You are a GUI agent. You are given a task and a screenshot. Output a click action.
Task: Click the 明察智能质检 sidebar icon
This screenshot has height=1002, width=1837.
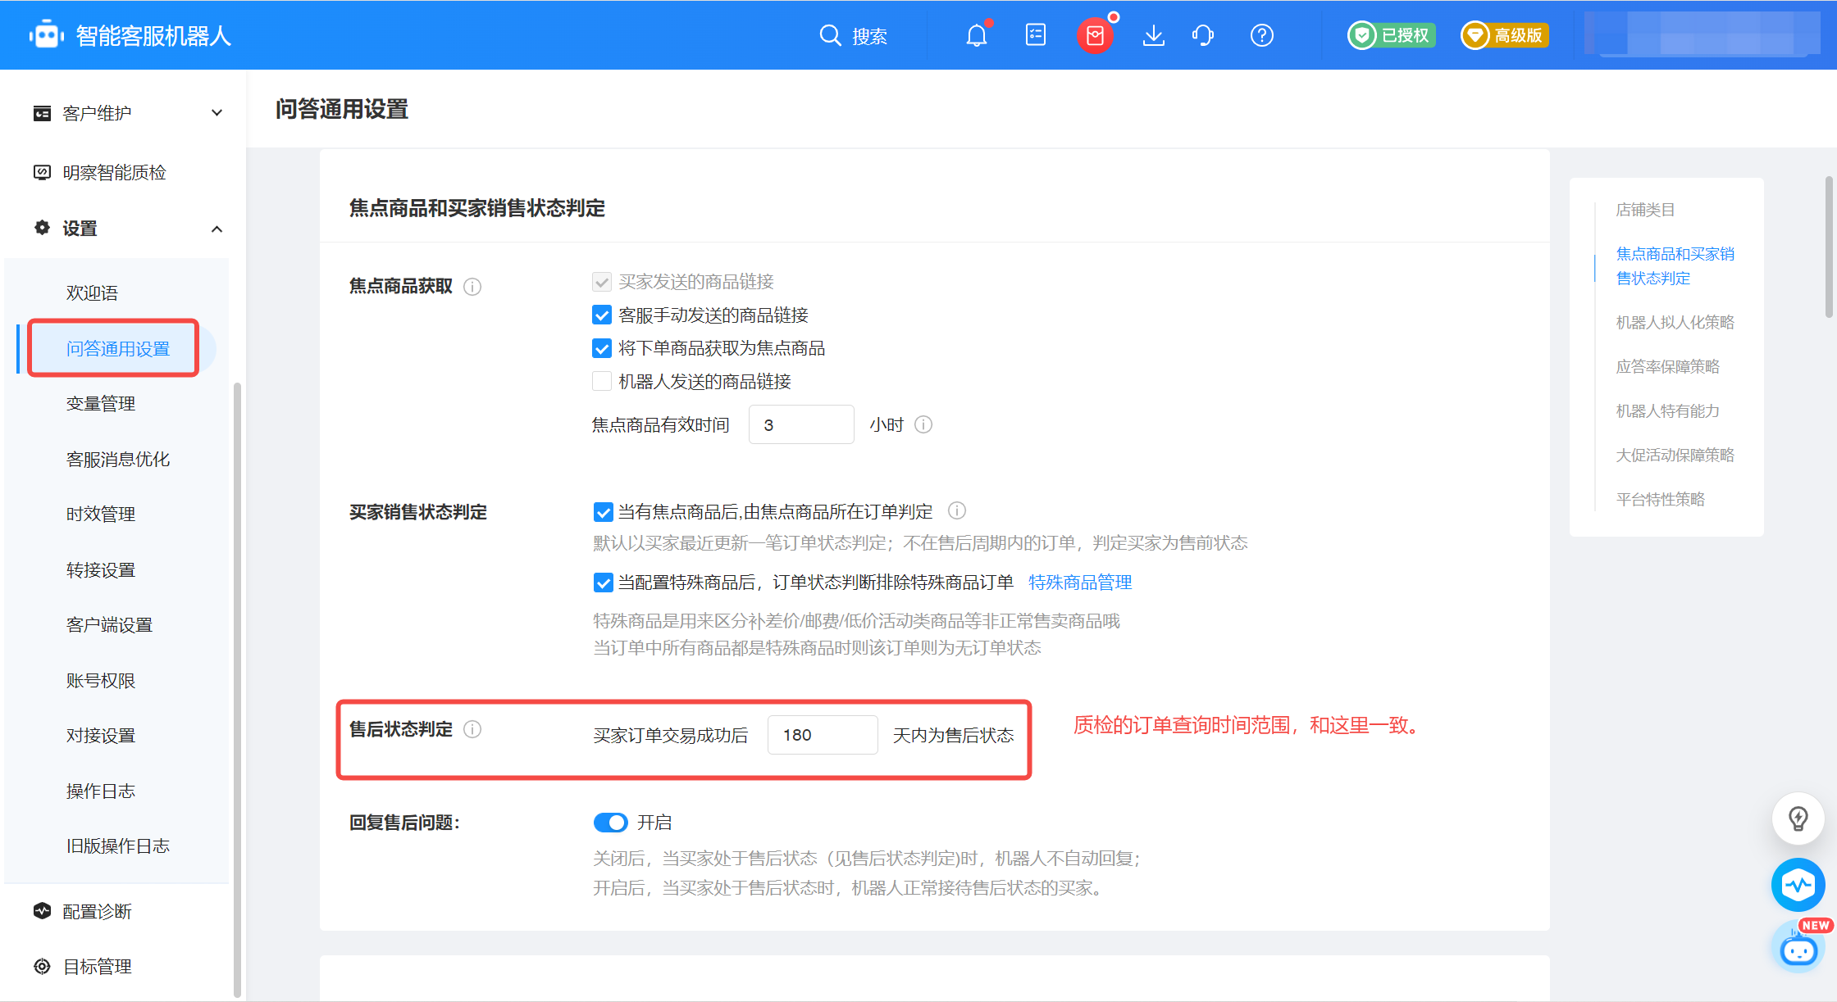click(x=42, y=172)
